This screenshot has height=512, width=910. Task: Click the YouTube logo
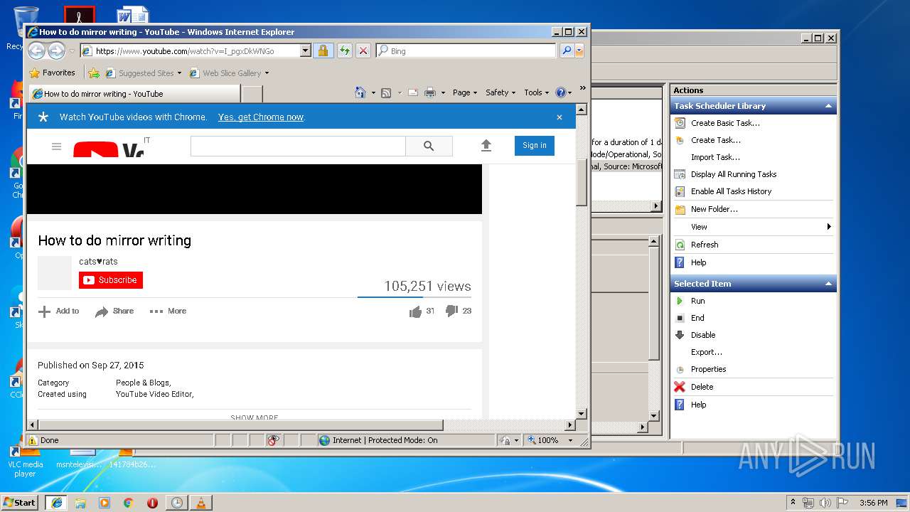point(108,150)
